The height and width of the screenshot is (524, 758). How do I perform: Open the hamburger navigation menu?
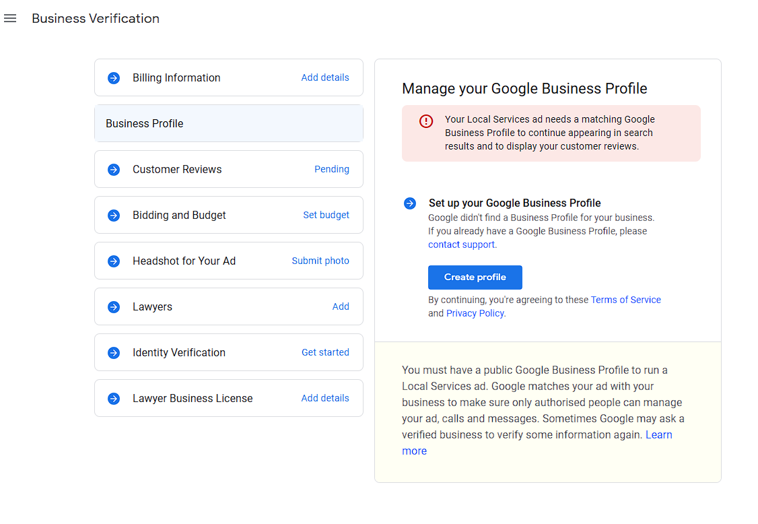pyautogui.click(x=10, y=18)
